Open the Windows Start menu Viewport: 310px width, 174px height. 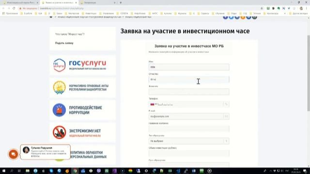4,171
